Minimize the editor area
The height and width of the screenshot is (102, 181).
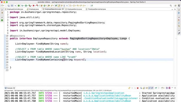pos(172,9)
